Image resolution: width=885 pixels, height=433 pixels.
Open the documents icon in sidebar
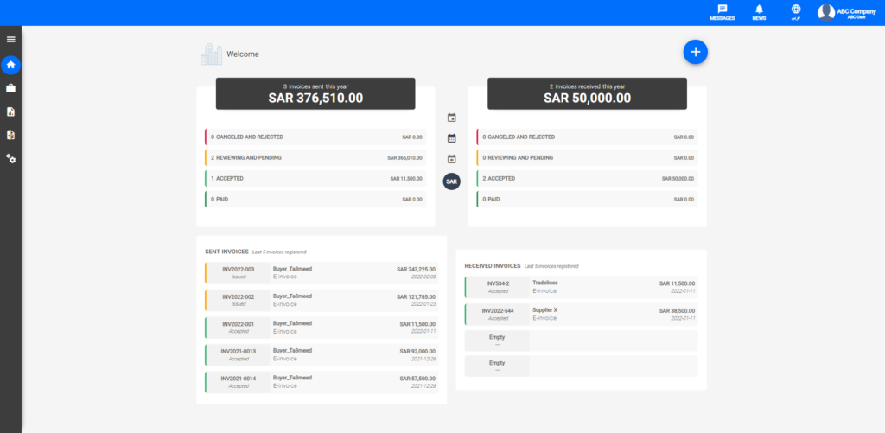click(10, 135)
